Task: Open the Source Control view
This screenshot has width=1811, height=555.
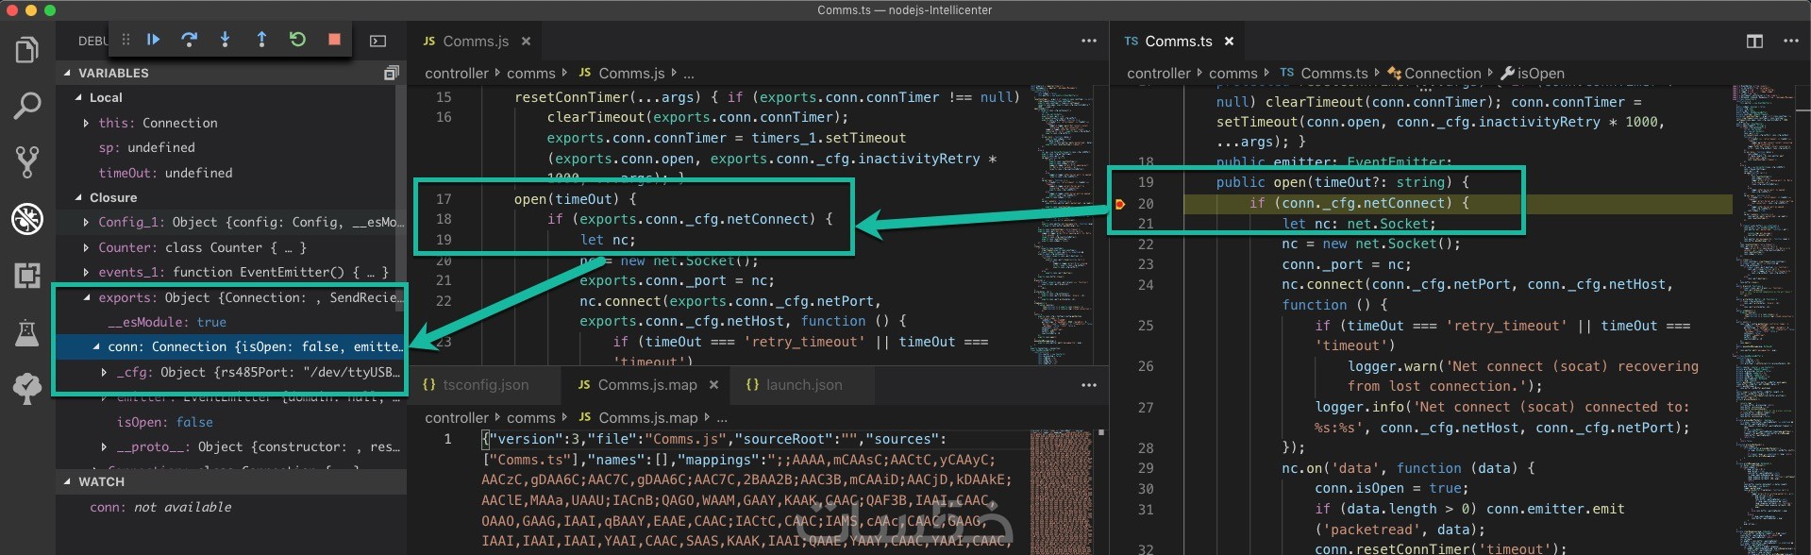Action: (x=27, y=162)
